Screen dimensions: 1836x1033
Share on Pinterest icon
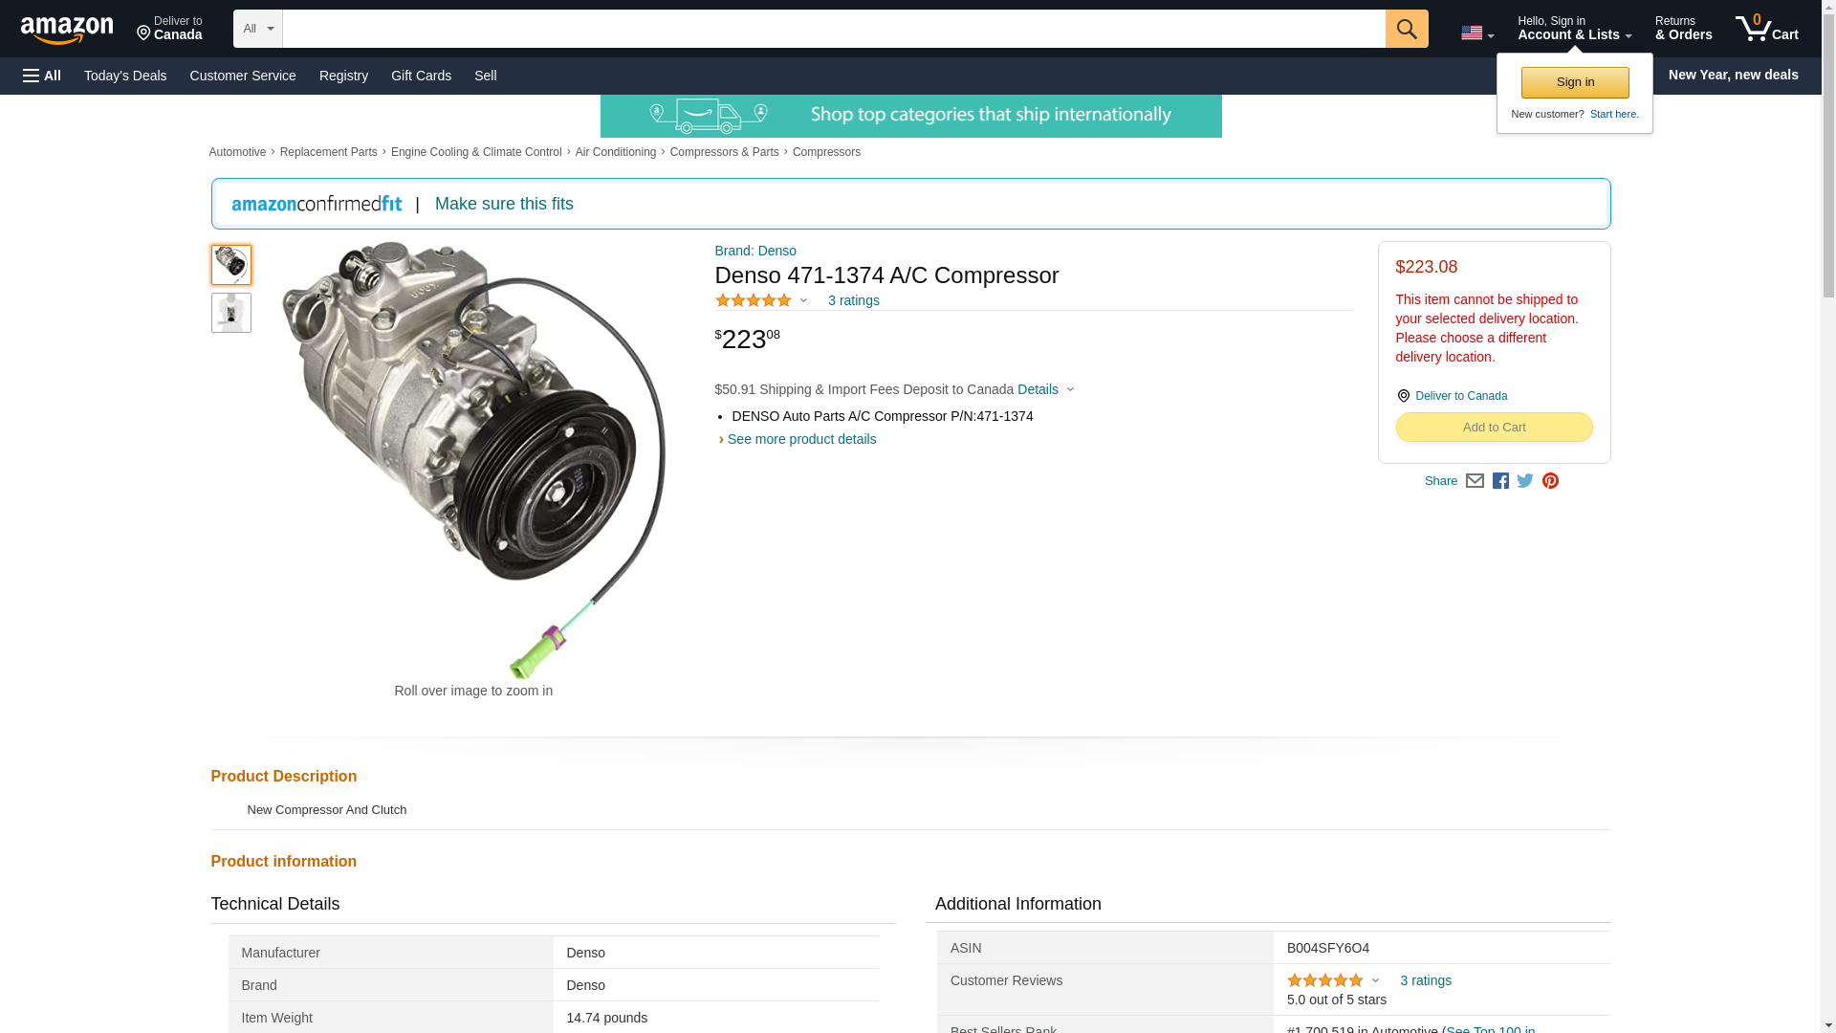click(x=1550, y=481)
